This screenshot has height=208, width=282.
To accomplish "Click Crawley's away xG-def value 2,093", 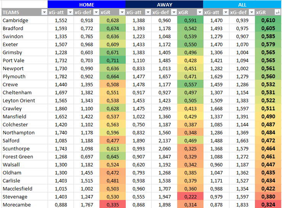I will click(164, 108).
